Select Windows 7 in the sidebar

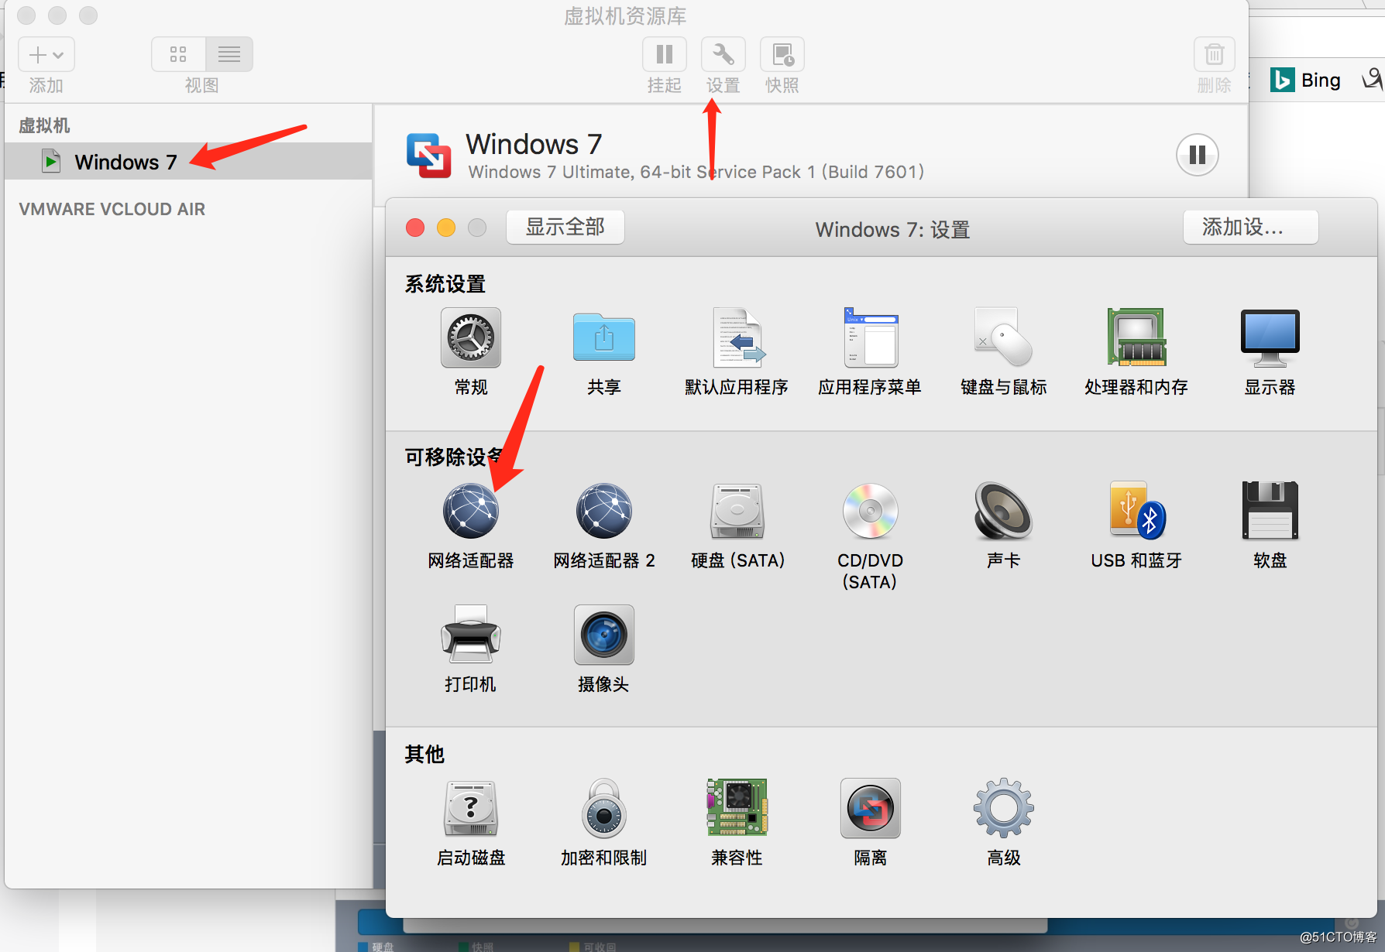point(188,161)
